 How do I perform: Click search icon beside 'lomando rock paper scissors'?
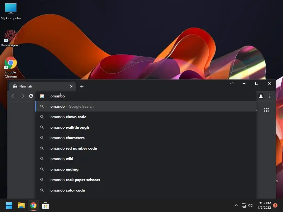tap(42, 180)
